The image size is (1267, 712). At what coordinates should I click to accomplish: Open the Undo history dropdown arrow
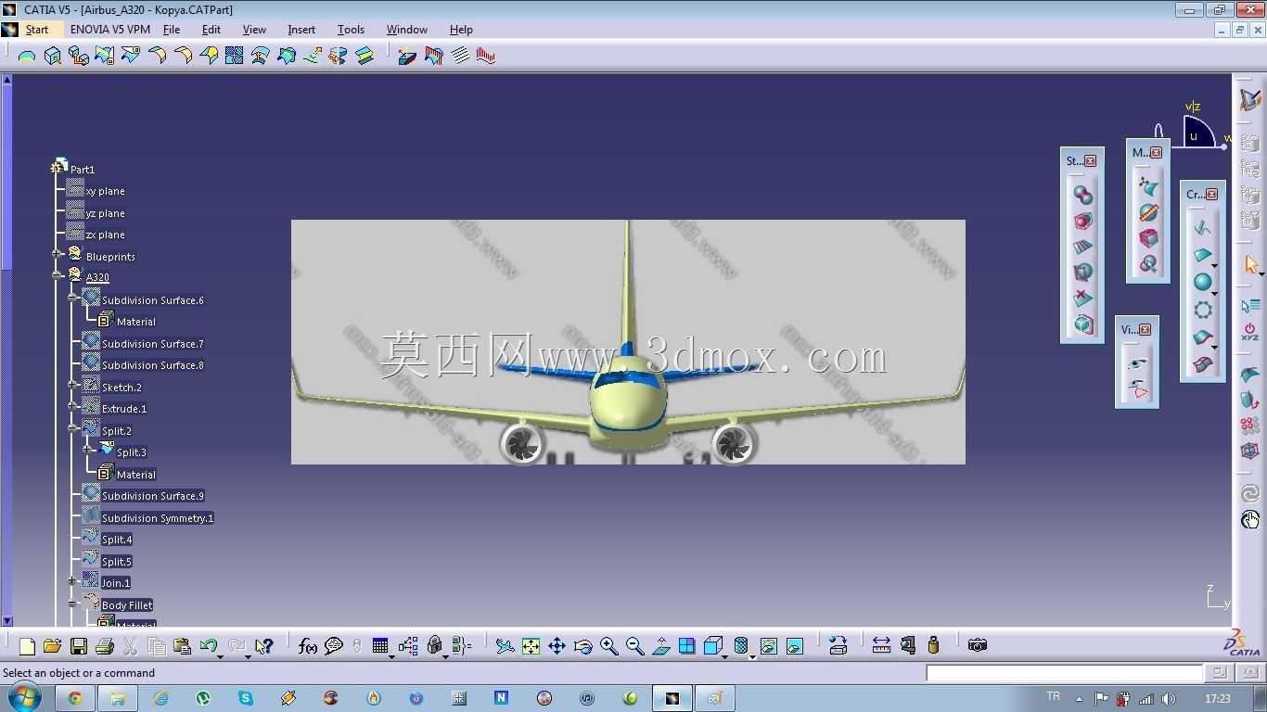(x=220, y=656)
